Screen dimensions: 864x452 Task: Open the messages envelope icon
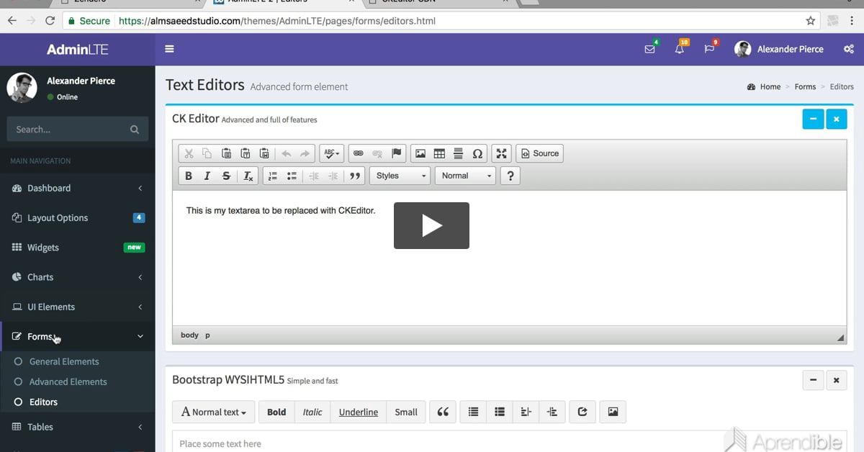650,49
